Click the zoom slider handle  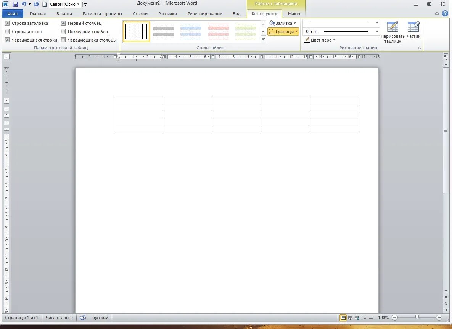(417, 318)
